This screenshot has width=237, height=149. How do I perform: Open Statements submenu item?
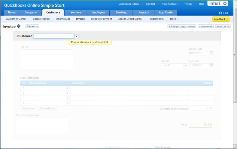click(x=157, y=19)
